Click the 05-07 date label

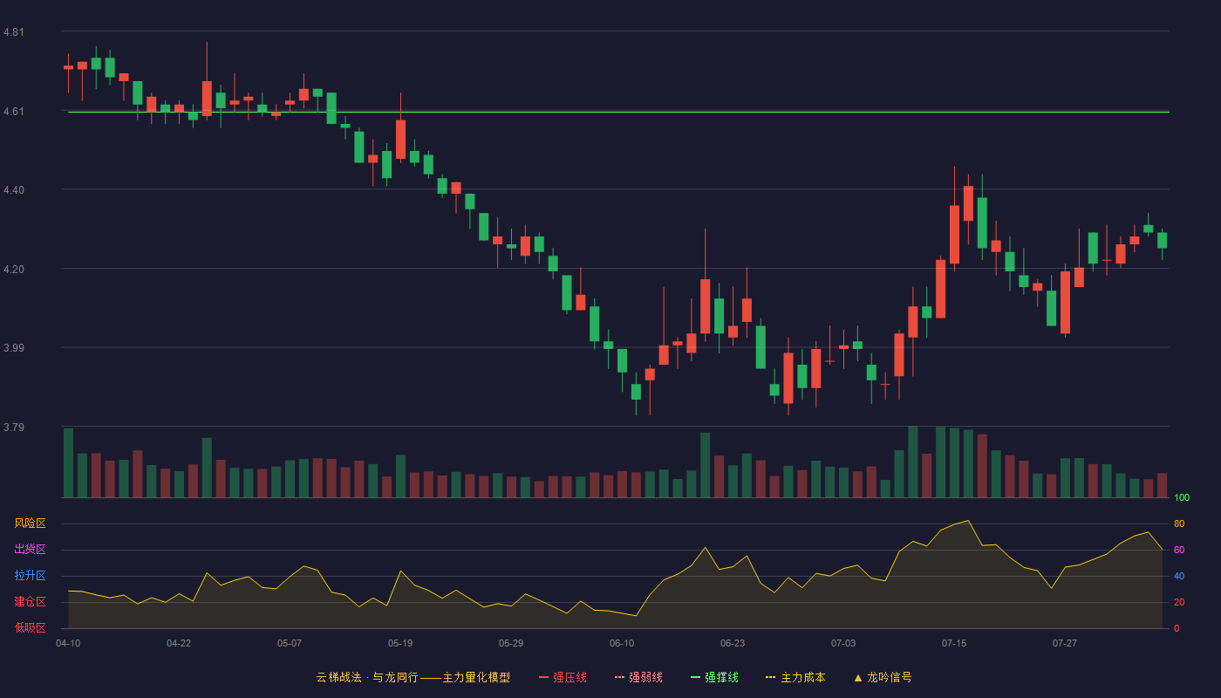coord(290,643)
